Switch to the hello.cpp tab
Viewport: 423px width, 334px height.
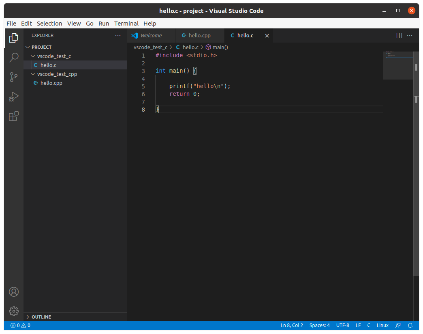click(x=200, y=36)
